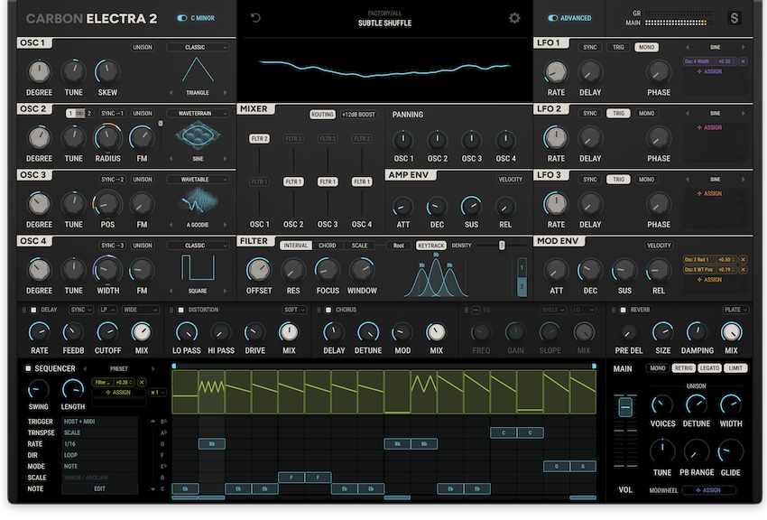Next waveform arrow for OSC 1 Triangle
The image size is (767, 520).
[x=225, y=92]
